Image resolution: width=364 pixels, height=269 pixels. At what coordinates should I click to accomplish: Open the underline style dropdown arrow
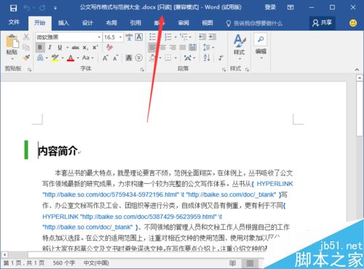click(68, 47)
